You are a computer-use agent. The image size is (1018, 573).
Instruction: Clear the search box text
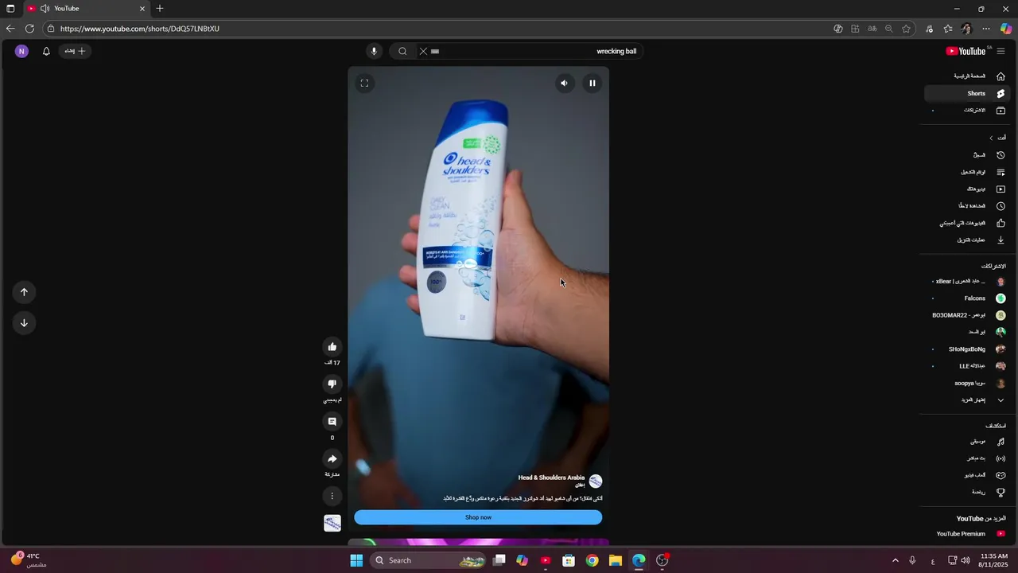tap(423, 51)
